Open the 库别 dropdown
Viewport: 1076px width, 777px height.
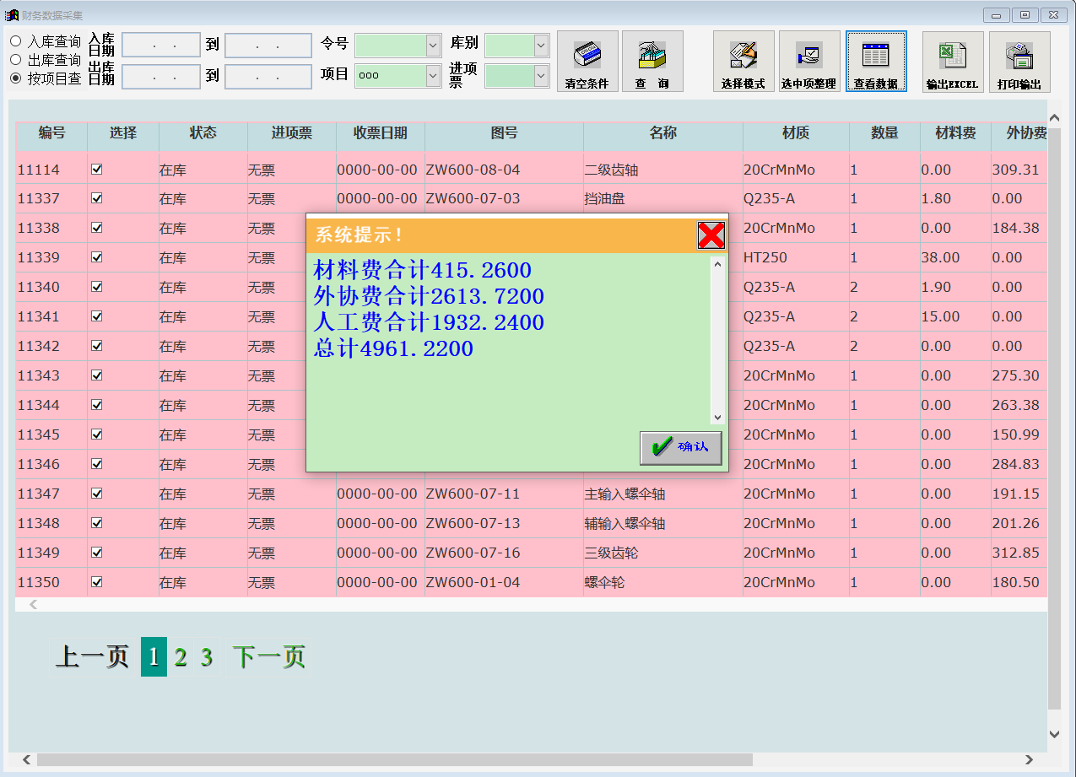pyautogui.click(x=541, y=45)
